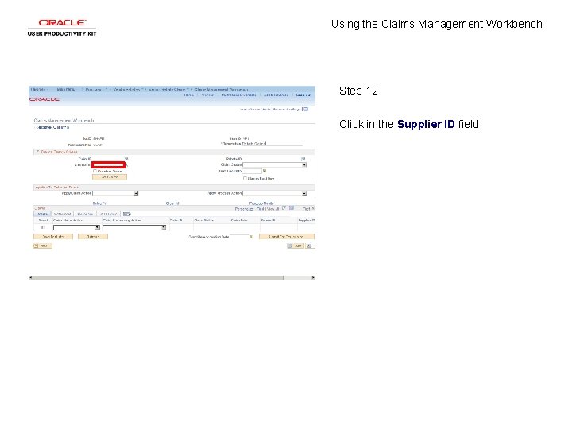Open the Apply Claim Action dropdown
572x429 pixels.
click(x=115, y=193)
